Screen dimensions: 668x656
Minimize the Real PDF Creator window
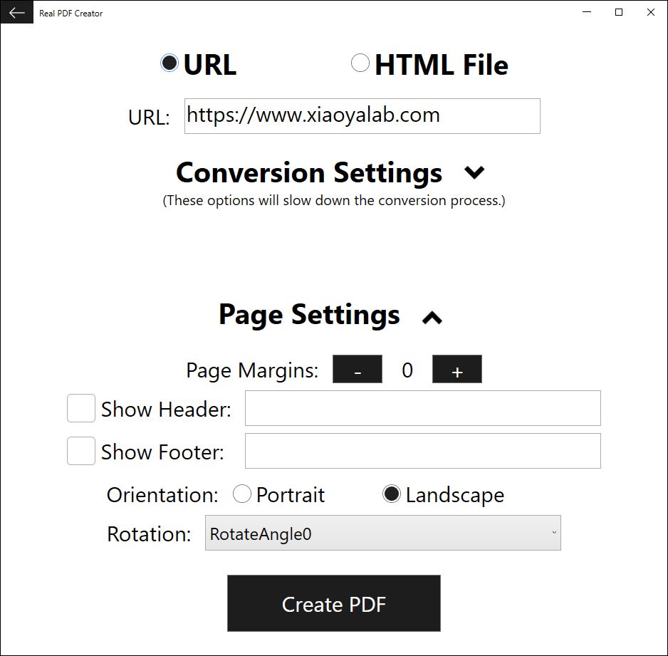586,12
